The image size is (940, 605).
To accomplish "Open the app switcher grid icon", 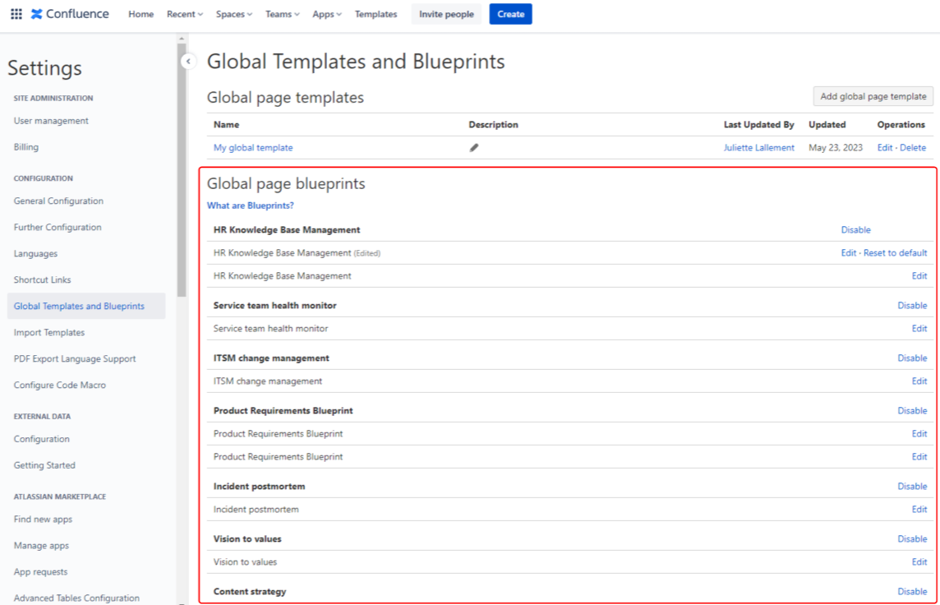I will click(x=16, y=14).
